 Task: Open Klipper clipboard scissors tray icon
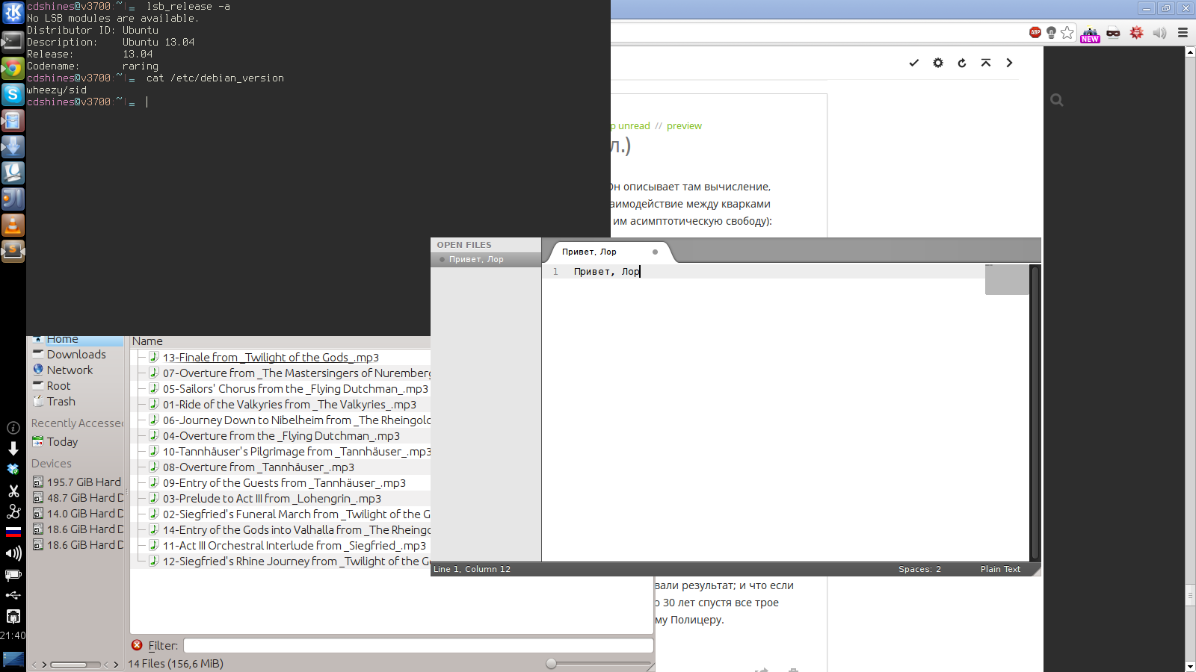click(x=13, y=491)
